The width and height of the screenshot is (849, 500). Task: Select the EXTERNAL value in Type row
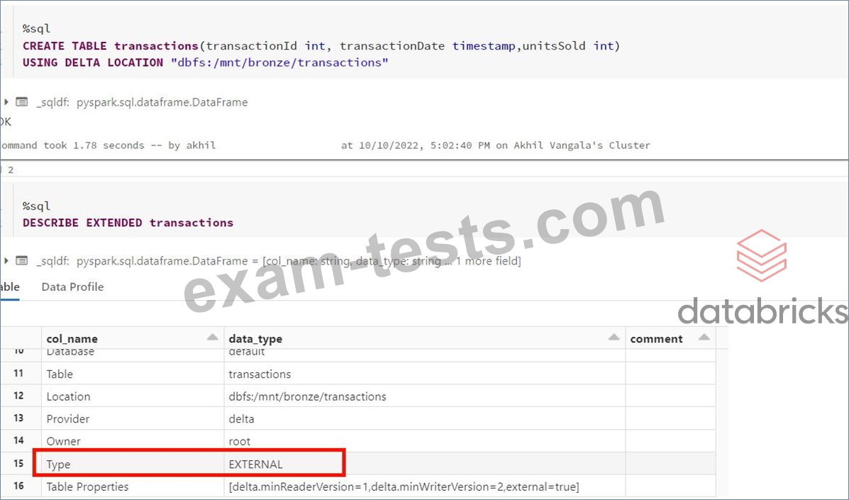(255, 465)
